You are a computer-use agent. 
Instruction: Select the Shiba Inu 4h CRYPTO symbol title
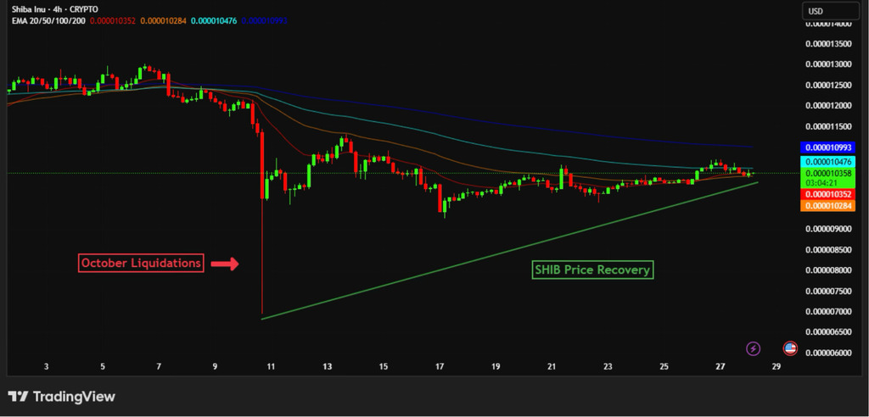coord(54,9)
